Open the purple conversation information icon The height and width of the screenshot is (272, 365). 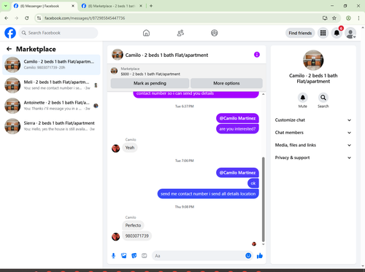click(257, 55)
